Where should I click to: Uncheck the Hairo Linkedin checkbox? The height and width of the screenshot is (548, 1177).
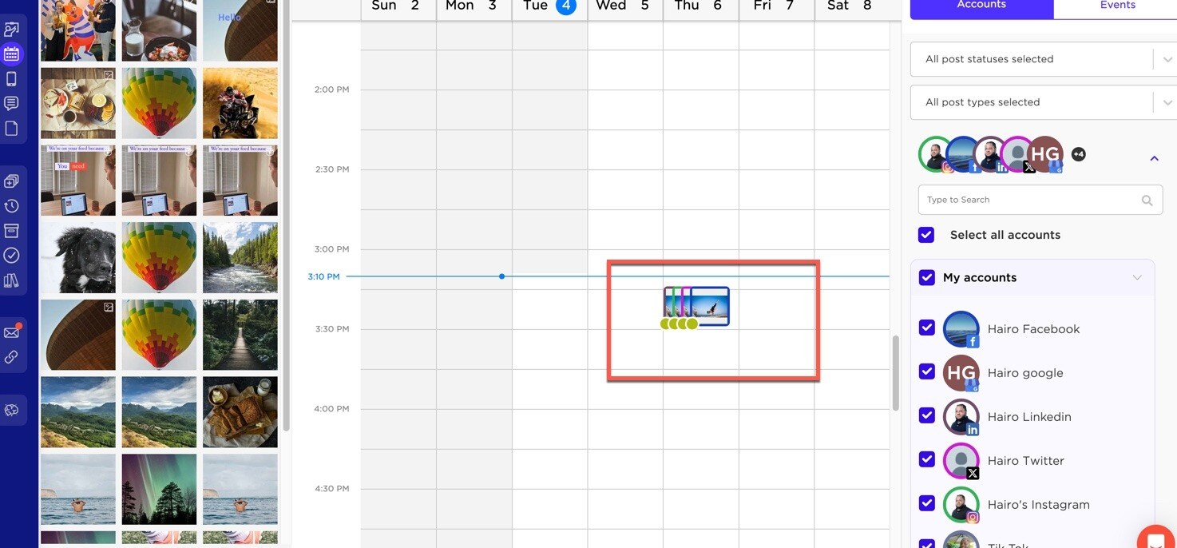pyautogui.click(x=926, y=415)
